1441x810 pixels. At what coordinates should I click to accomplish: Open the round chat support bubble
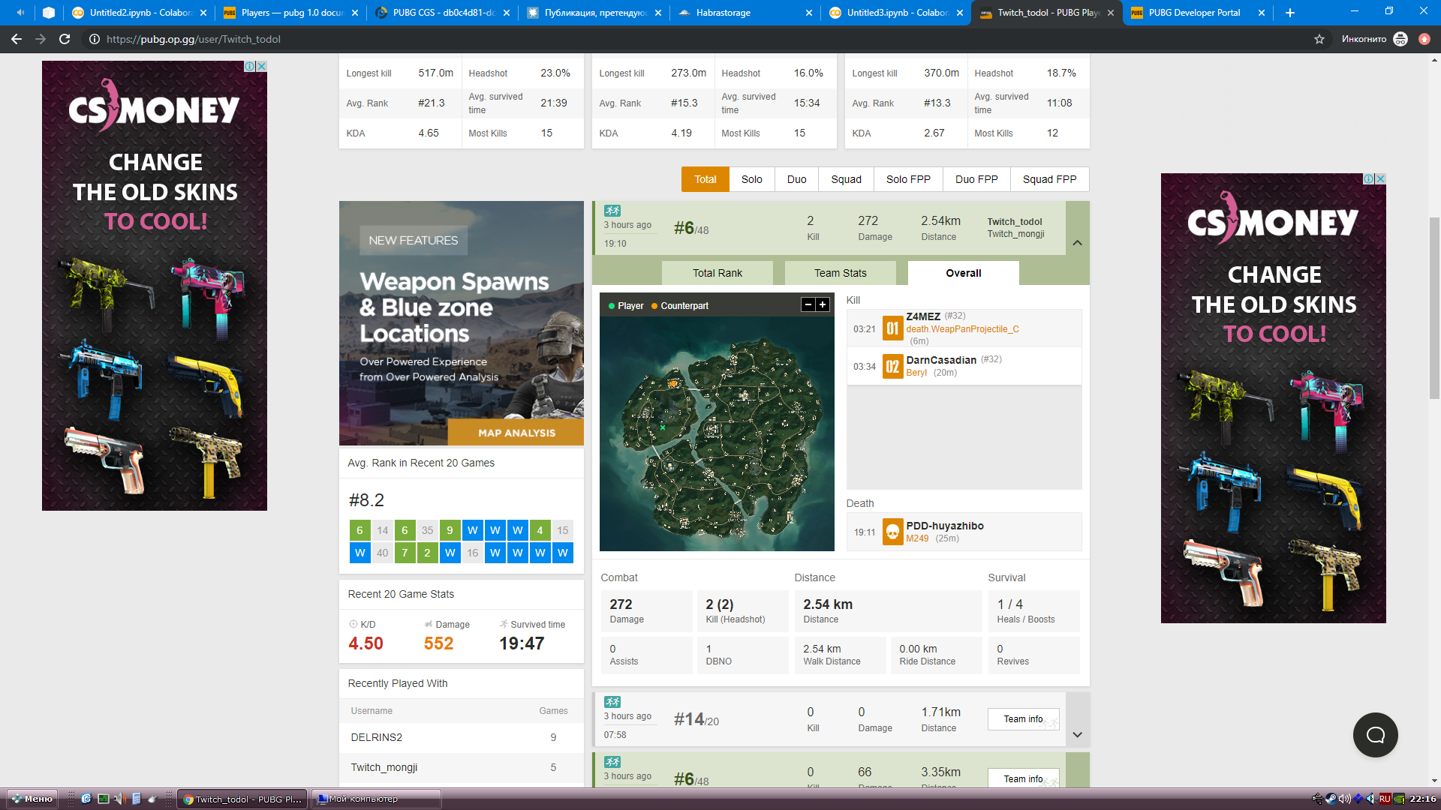[x=1375, y=735]
